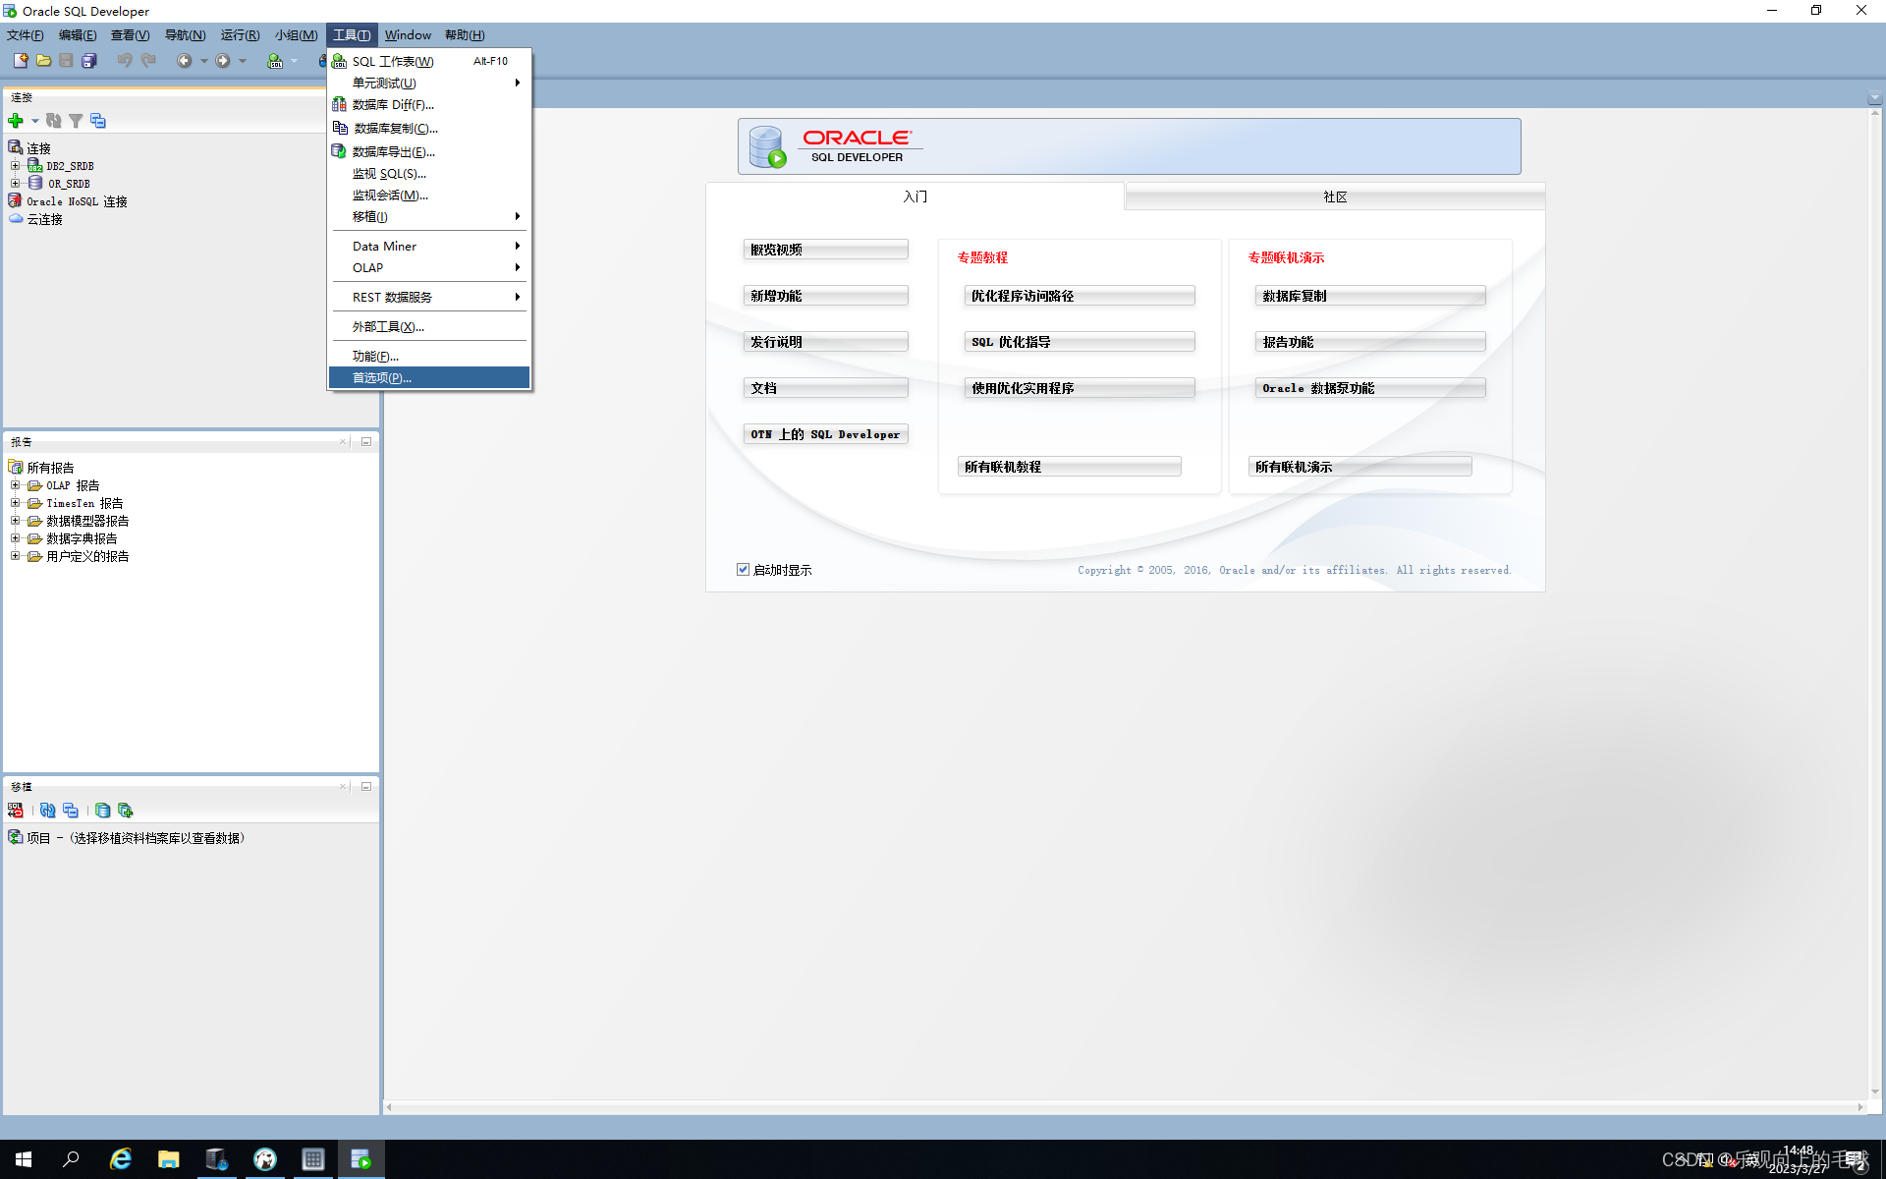Expand the 数据字典报告 folder
Viewport: 1886px width, 1179px height.
(x=15, y=538)
